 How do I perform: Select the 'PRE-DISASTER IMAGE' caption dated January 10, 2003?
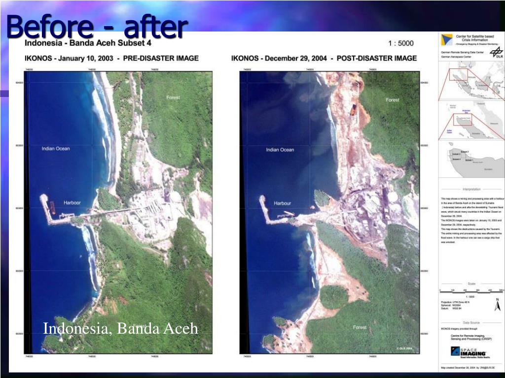[112, 59]
